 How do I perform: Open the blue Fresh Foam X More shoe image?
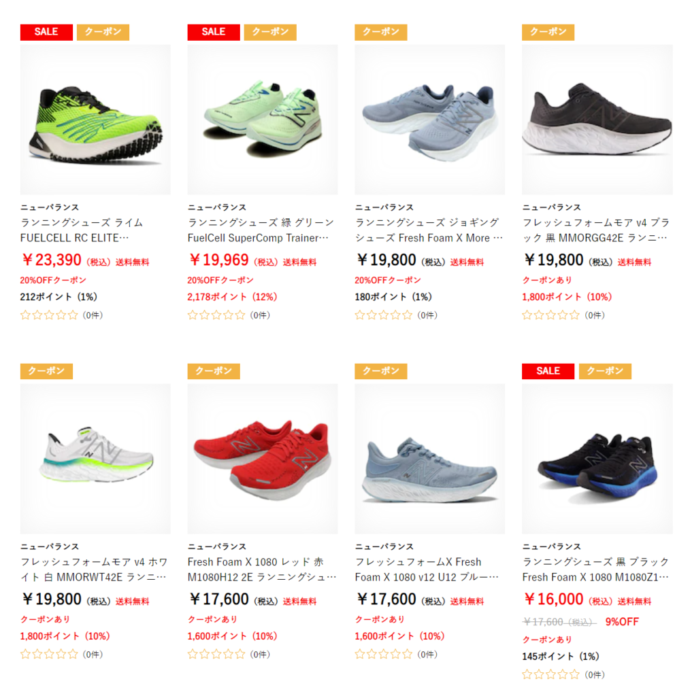[429, 120]
